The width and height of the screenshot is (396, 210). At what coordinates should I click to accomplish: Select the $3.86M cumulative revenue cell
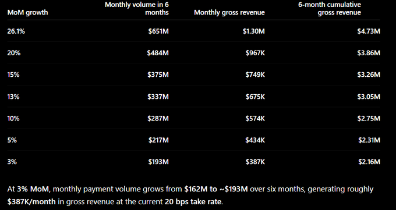(x=369, y=53)
